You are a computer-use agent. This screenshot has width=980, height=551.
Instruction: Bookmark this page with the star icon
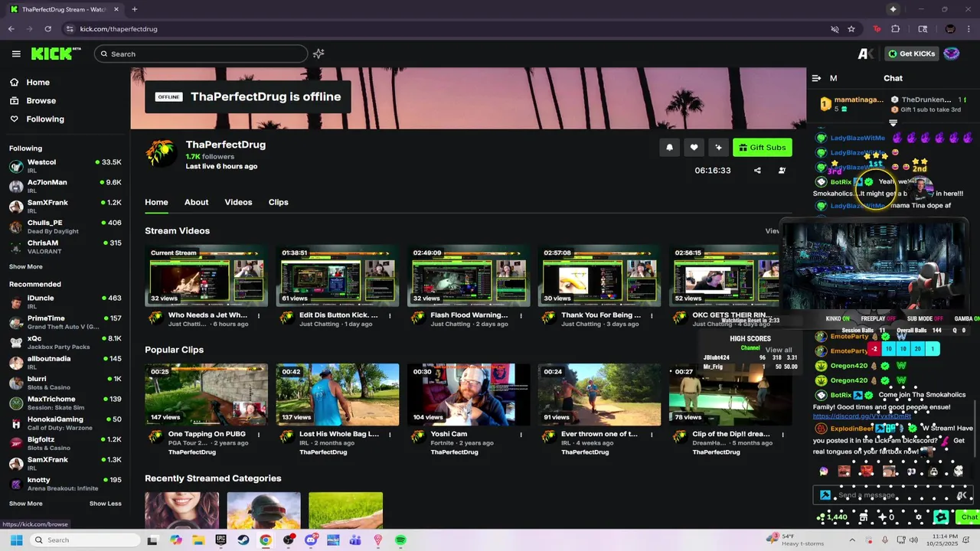(851, 29)
